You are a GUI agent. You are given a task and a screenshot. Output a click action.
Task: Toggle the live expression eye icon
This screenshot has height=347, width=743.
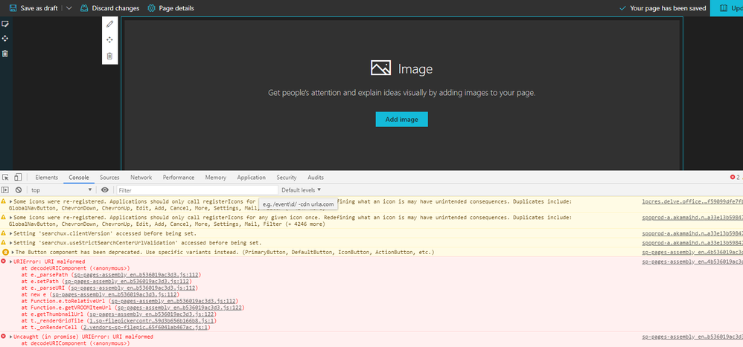(x=105, y=190)
